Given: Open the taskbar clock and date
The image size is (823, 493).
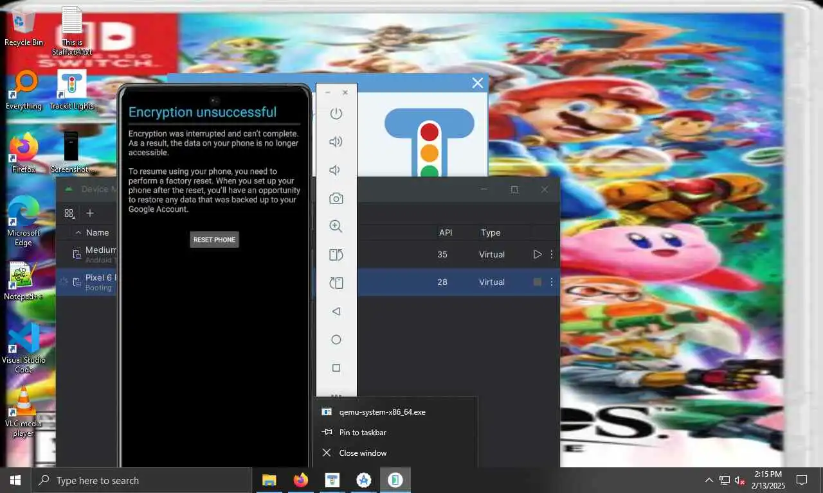Looking at the screenshot, I should tap(768, 480).
